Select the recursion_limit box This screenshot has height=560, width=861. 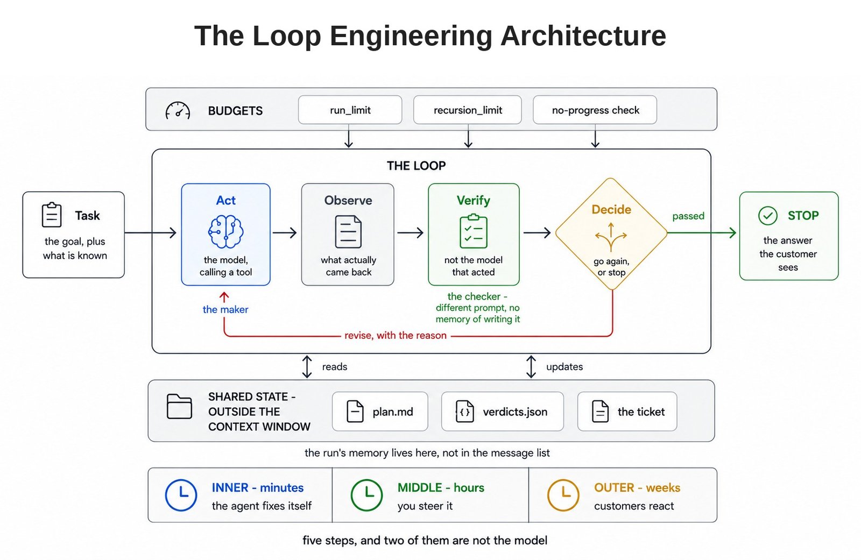[468, 110]
